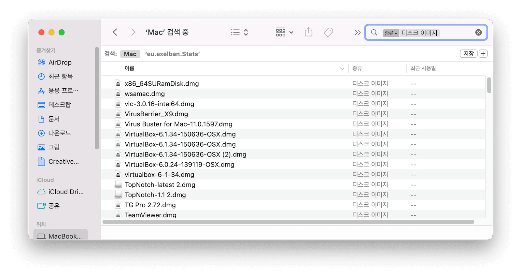
Task: Clear the search field with X button
Action: [x=478, y=32]
